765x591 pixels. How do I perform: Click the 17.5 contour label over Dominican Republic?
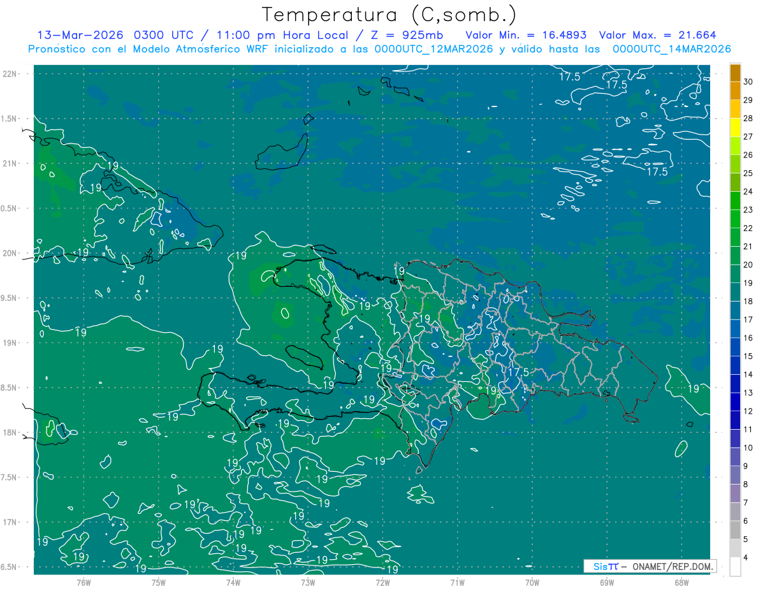click(519, 372)
